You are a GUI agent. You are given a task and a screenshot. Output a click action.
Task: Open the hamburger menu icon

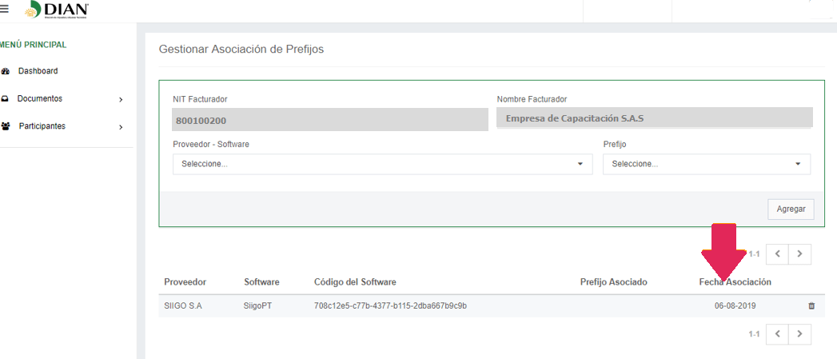(4, 9)
